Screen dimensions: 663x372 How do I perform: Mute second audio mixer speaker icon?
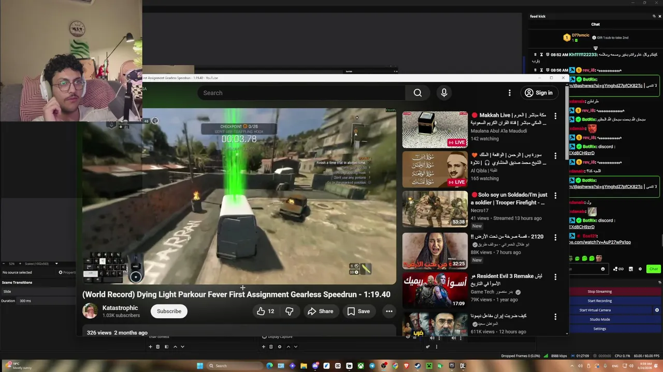[x=453, y=338]
